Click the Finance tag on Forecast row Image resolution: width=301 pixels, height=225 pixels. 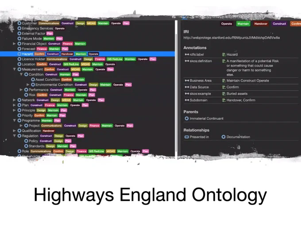point(42,49)
